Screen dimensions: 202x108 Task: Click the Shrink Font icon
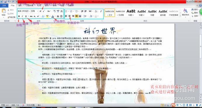click(x=44, y=11)
